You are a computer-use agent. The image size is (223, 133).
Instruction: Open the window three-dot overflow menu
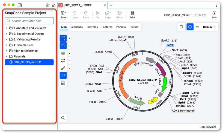[216, 5]
